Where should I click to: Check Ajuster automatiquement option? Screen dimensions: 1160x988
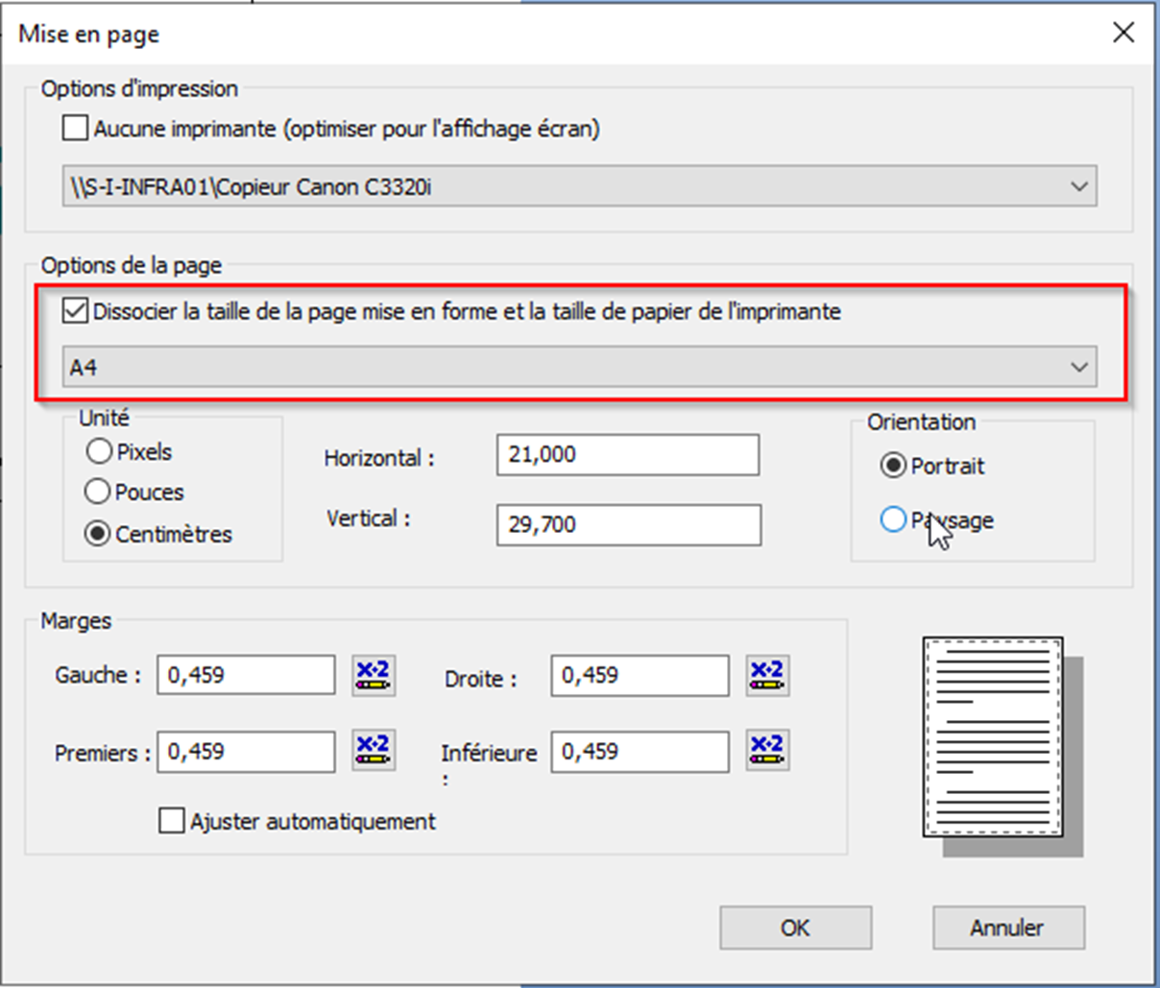pyautogui.click(x=172, y=821)
